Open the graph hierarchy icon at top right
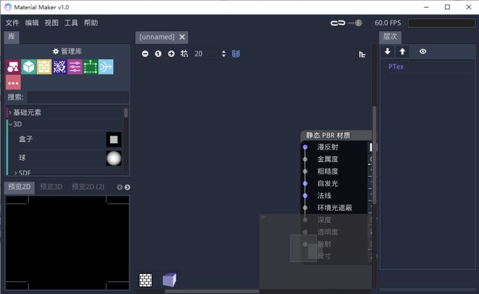This screenshot has width=479, height=294. tap(362, 54)
